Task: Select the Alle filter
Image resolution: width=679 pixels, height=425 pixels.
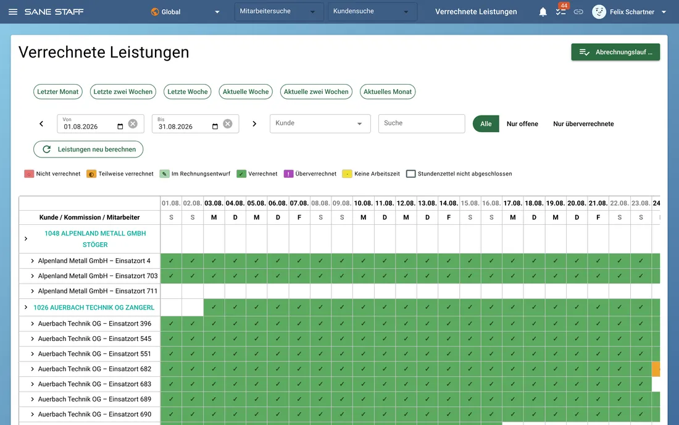Action: point(486,124)
